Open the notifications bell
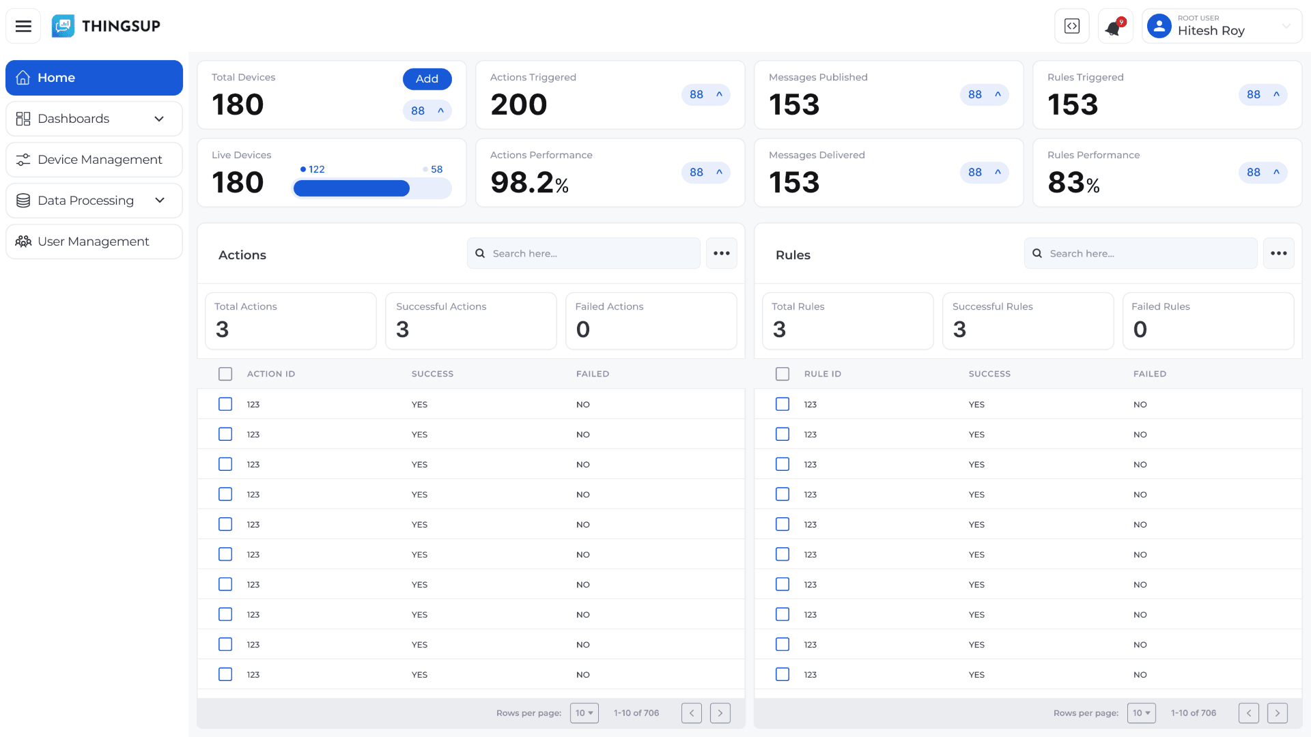Image resolution: width=1311 pixels, height=737 pixels. click(x=1114, y=27)
